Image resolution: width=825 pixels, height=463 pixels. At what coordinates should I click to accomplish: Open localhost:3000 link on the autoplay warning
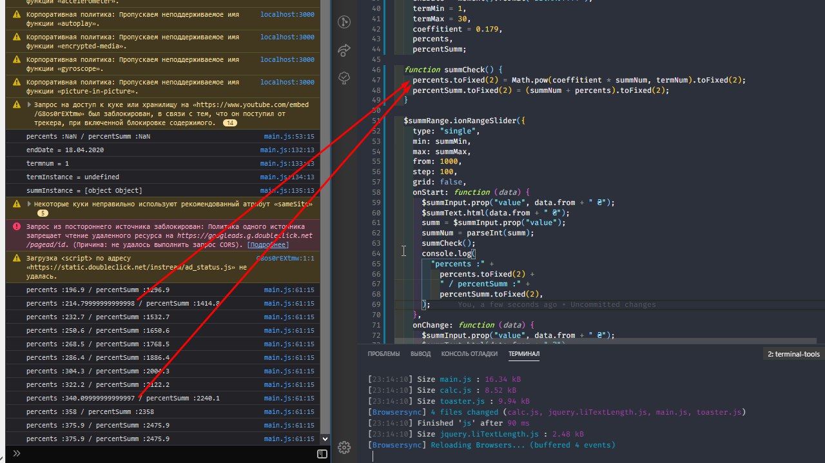pos(287,14)
